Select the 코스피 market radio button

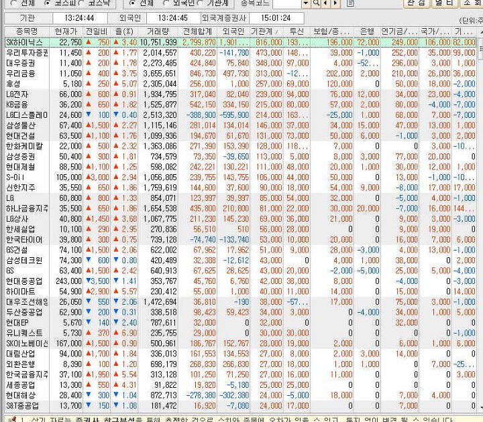(x=47, y=3)
